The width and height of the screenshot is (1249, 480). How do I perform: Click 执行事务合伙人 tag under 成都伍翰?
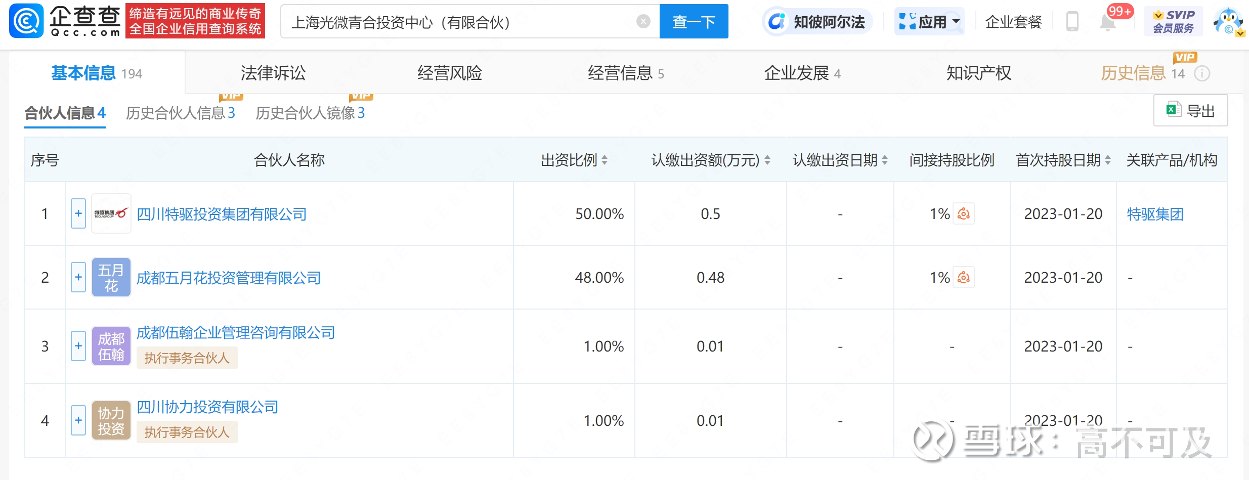click(187, 358)
